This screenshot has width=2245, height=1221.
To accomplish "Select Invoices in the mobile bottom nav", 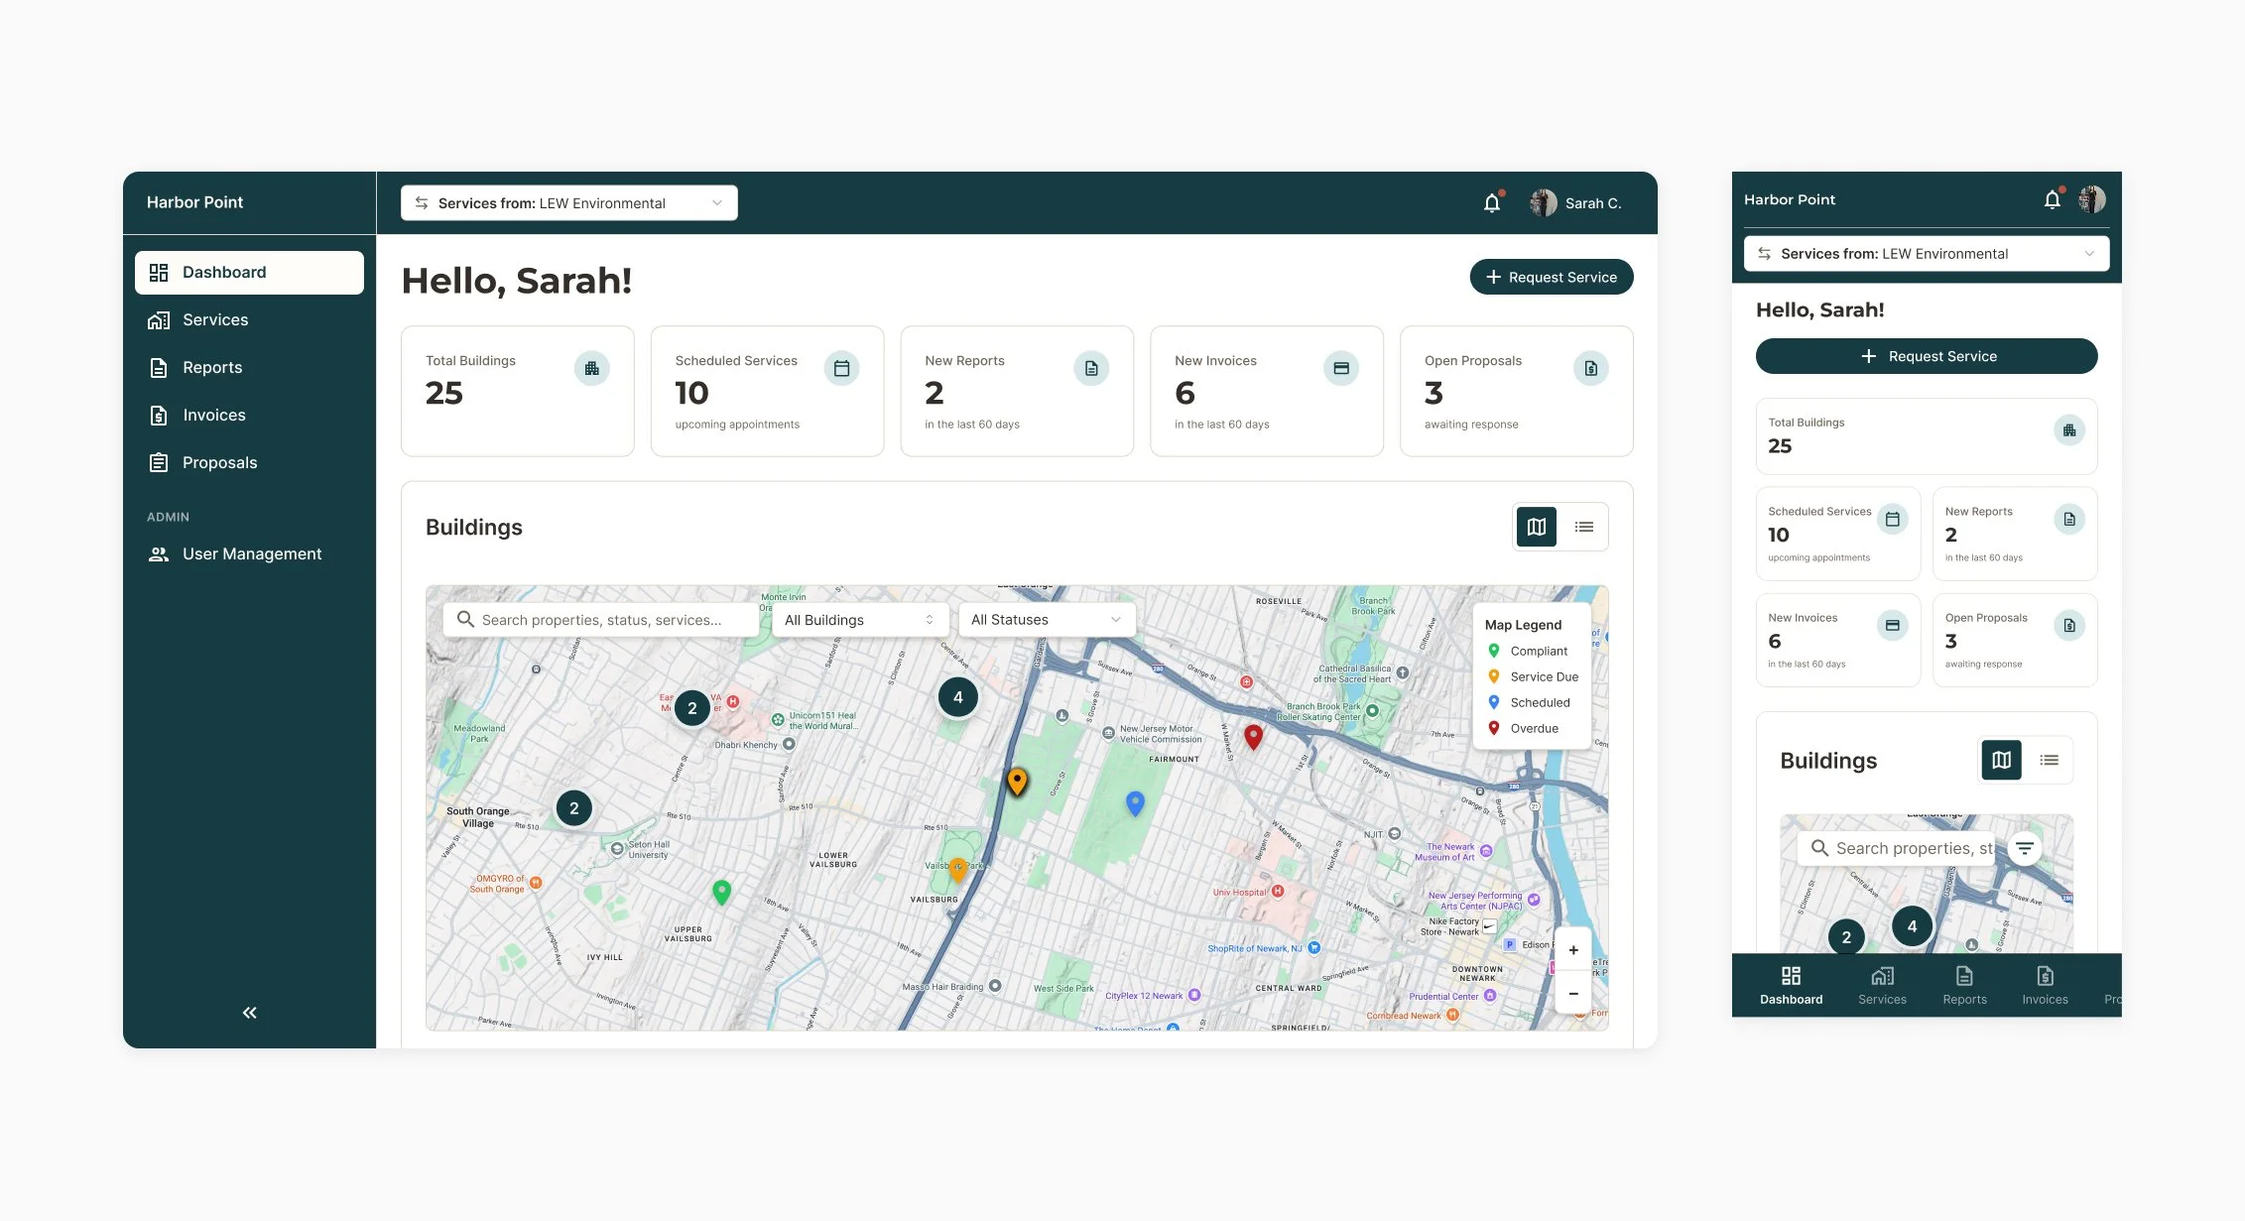I will click(2046, 986).
